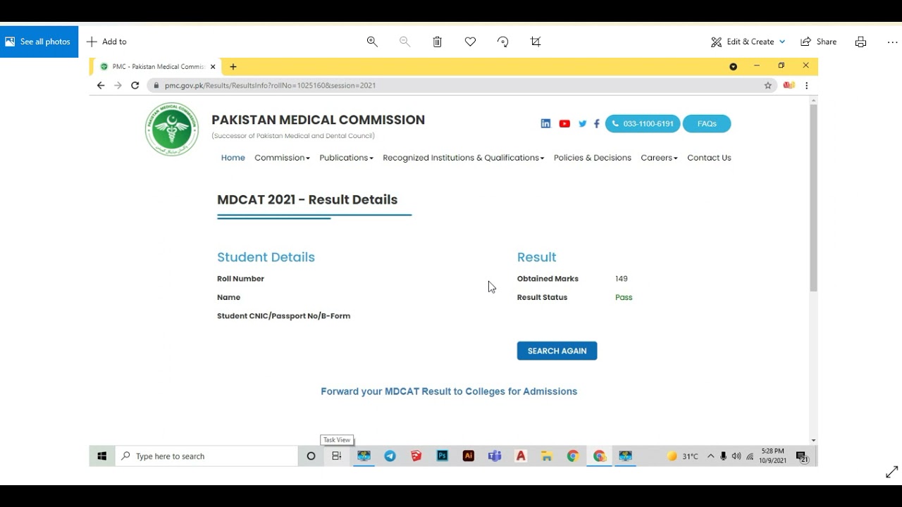The height and width of the screenshot is (507, 902).
Task: Click the Pakistan Medical Commission logo
Action: coord(172,129)
